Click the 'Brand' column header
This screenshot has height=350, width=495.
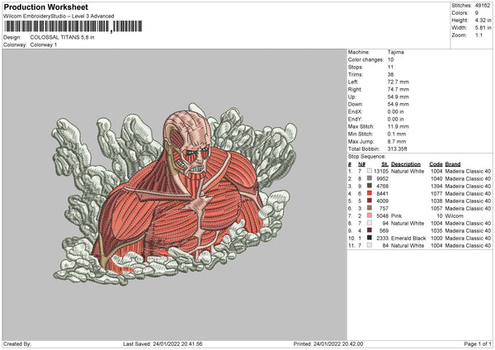pyautogui.click(x=453, y=164)
